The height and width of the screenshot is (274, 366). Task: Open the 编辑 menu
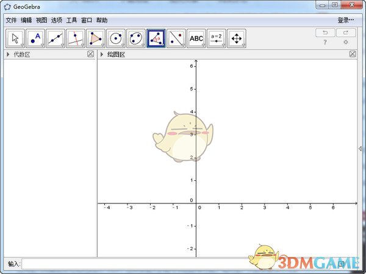tap(26, 21)
